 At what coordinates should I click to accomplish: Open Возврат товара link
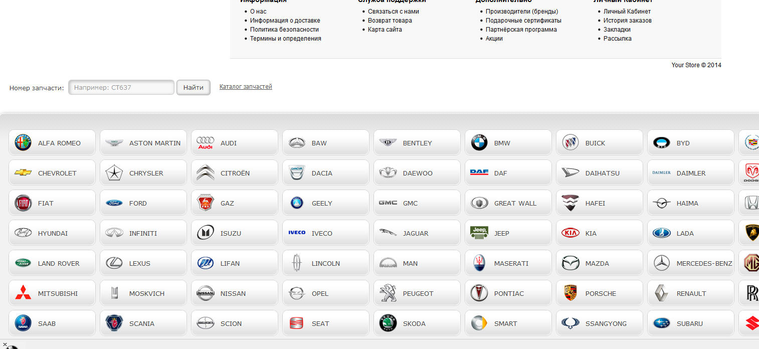pyautogui.click(x=390, y=21)
